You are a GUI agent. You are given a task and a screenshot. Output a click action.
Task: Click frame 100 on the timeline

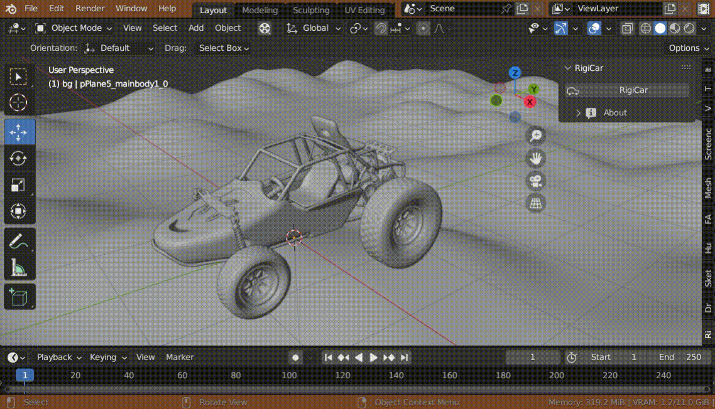[x=289, y=374]
